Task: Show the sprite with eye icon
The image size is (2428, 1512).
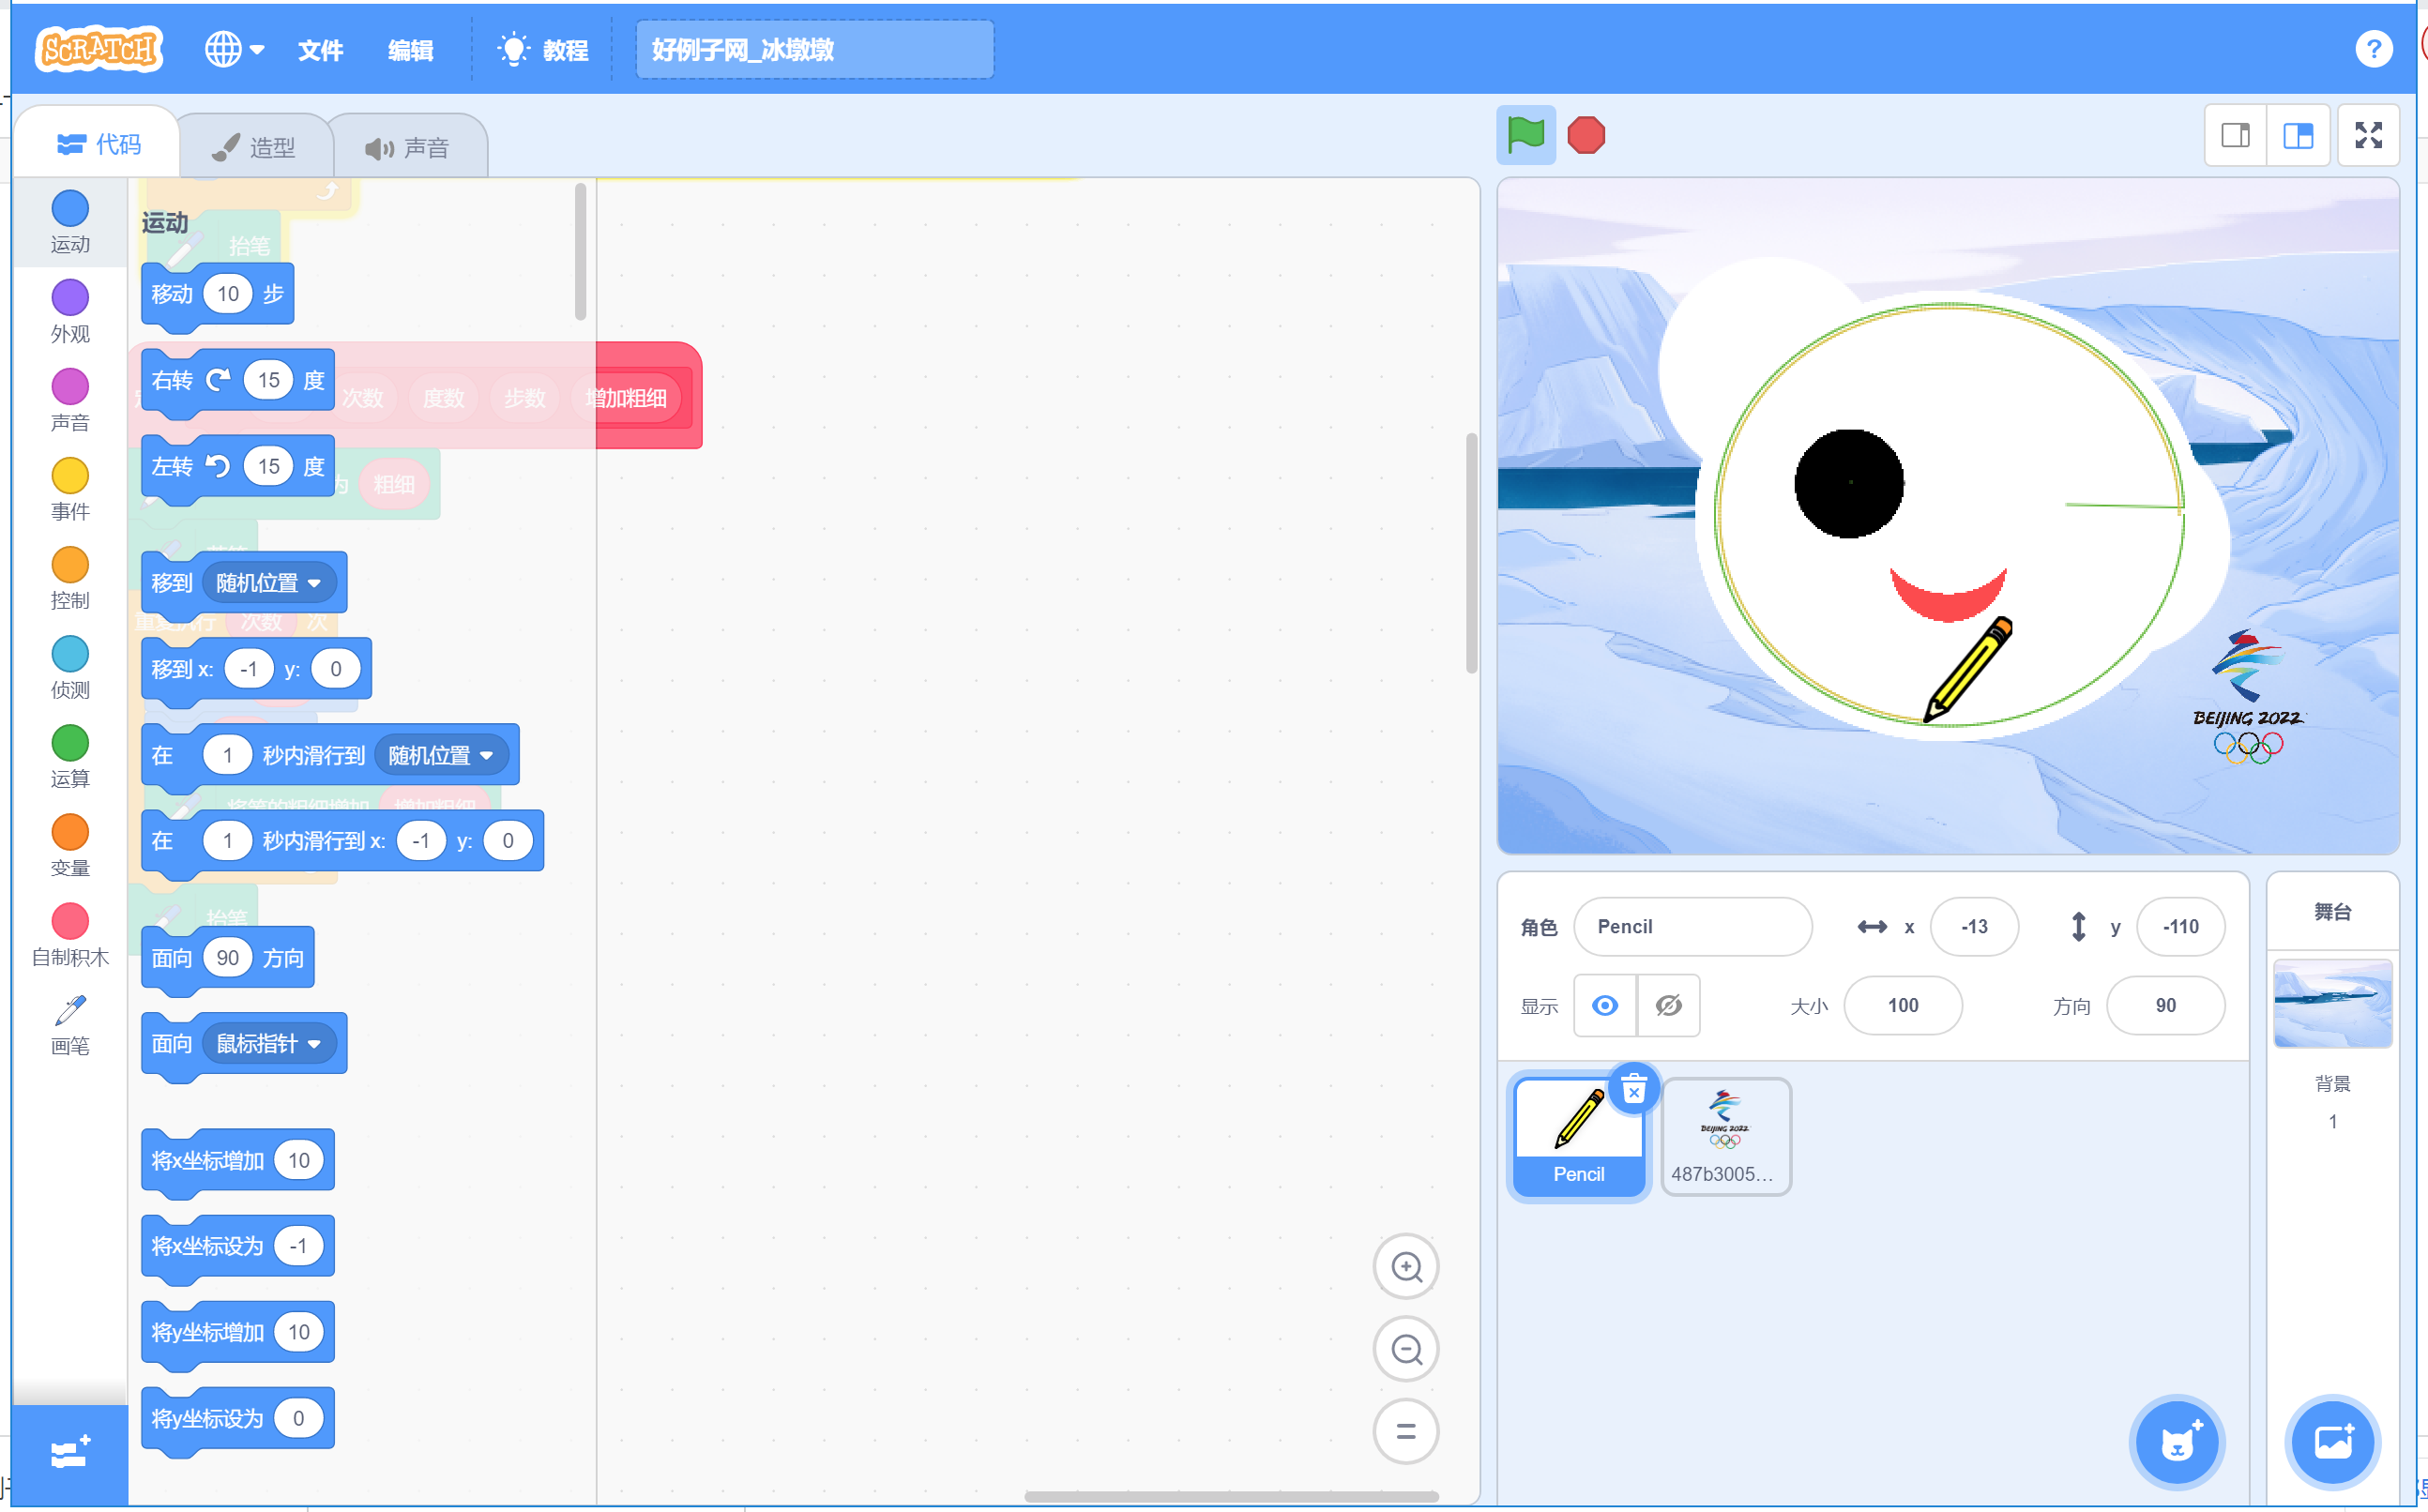Action: click(x=1604, y=1005)
